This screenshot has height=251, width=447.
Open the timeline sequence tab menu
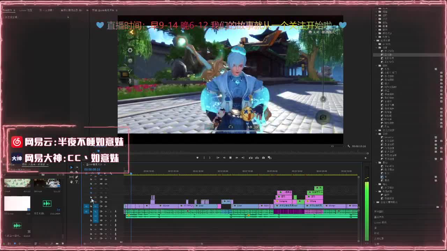[x=104, y=165]
